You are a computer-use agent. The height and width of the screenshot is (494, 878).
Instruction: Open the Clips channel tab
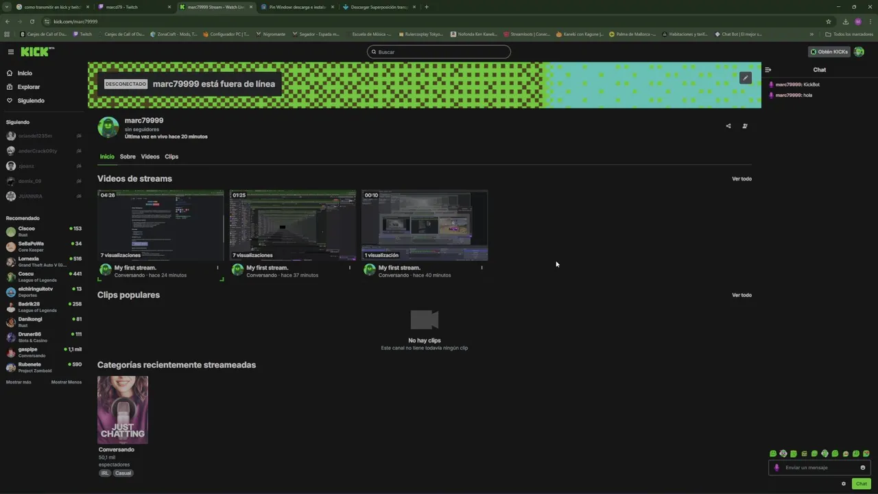pos(171,156)
